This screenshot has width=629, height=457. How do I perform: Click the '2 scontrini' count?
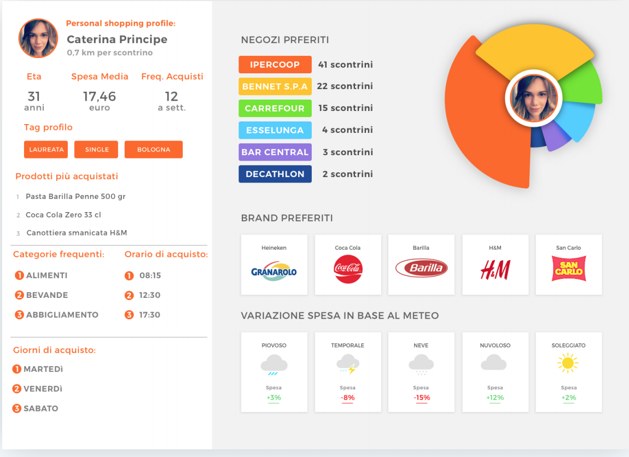coord(347,174)
